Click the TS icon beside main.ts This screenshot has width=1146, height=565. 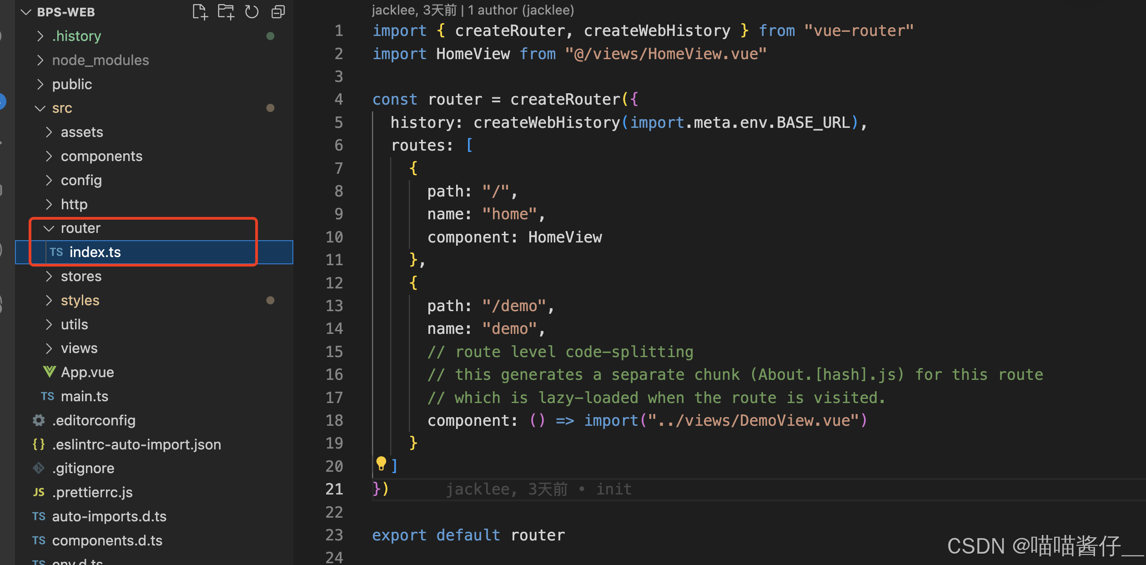tap(48, 396)
